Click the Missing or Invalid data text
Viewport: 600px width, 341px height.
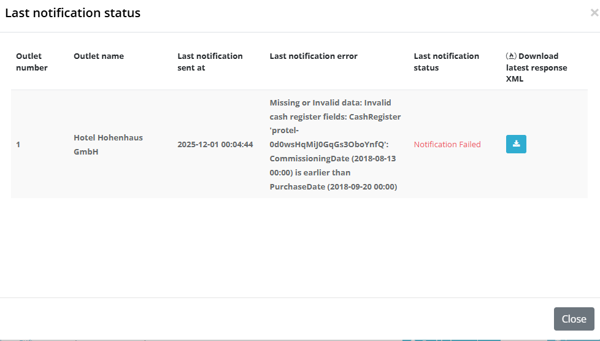(x=330, y=102)
